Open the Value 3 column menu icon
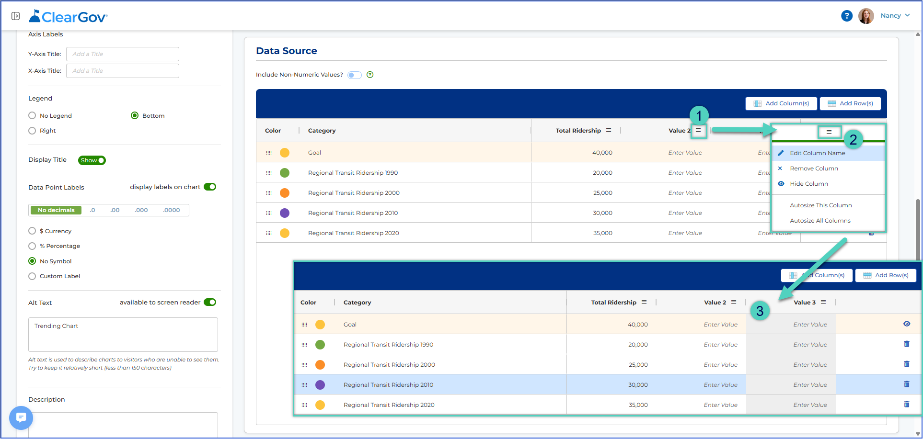923x439 pixels. 823,302
